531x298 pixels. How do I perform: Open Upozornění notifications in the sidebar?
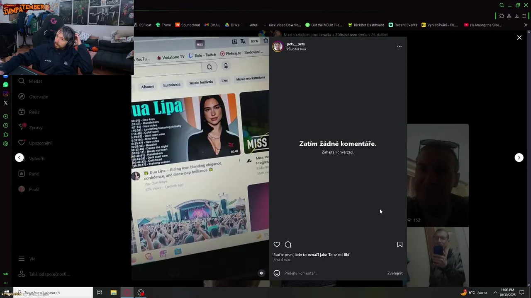point(35,143)
